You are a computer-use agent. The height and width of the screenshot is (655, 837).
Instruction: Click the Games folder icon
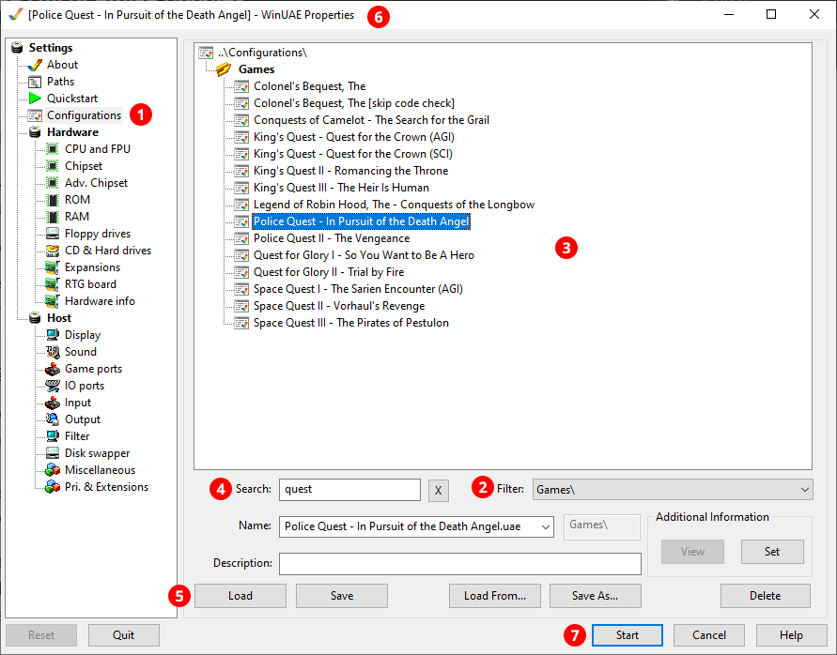click(224, 69)
